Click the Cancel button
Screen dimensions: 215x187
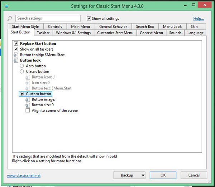(x=194, y=175)
